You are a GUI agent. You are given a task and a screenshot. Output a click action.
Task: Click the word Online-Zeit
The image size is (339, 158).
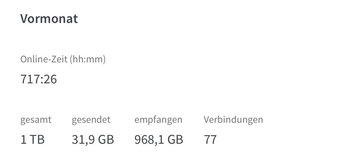coord(44,59)
